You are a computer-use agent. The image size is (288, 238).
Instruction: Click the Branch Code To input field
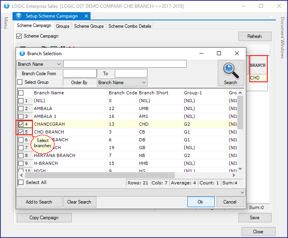(x=131, y=73)
